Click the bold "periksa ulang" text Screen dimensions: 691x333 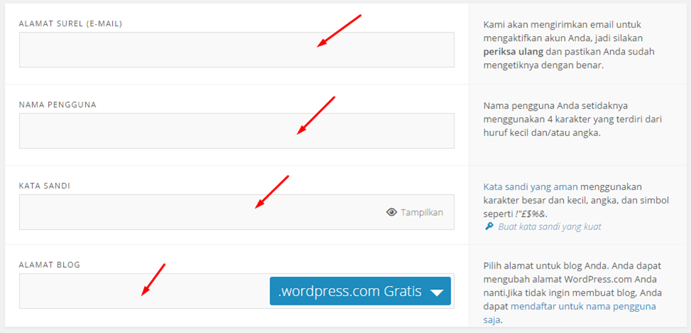(x=513, y=51)
